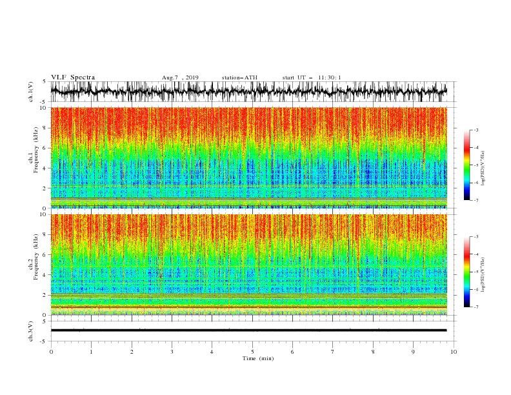511x395 pixels.
Task: Click the "1" tick on the time axis
Action: click(91, 352)
